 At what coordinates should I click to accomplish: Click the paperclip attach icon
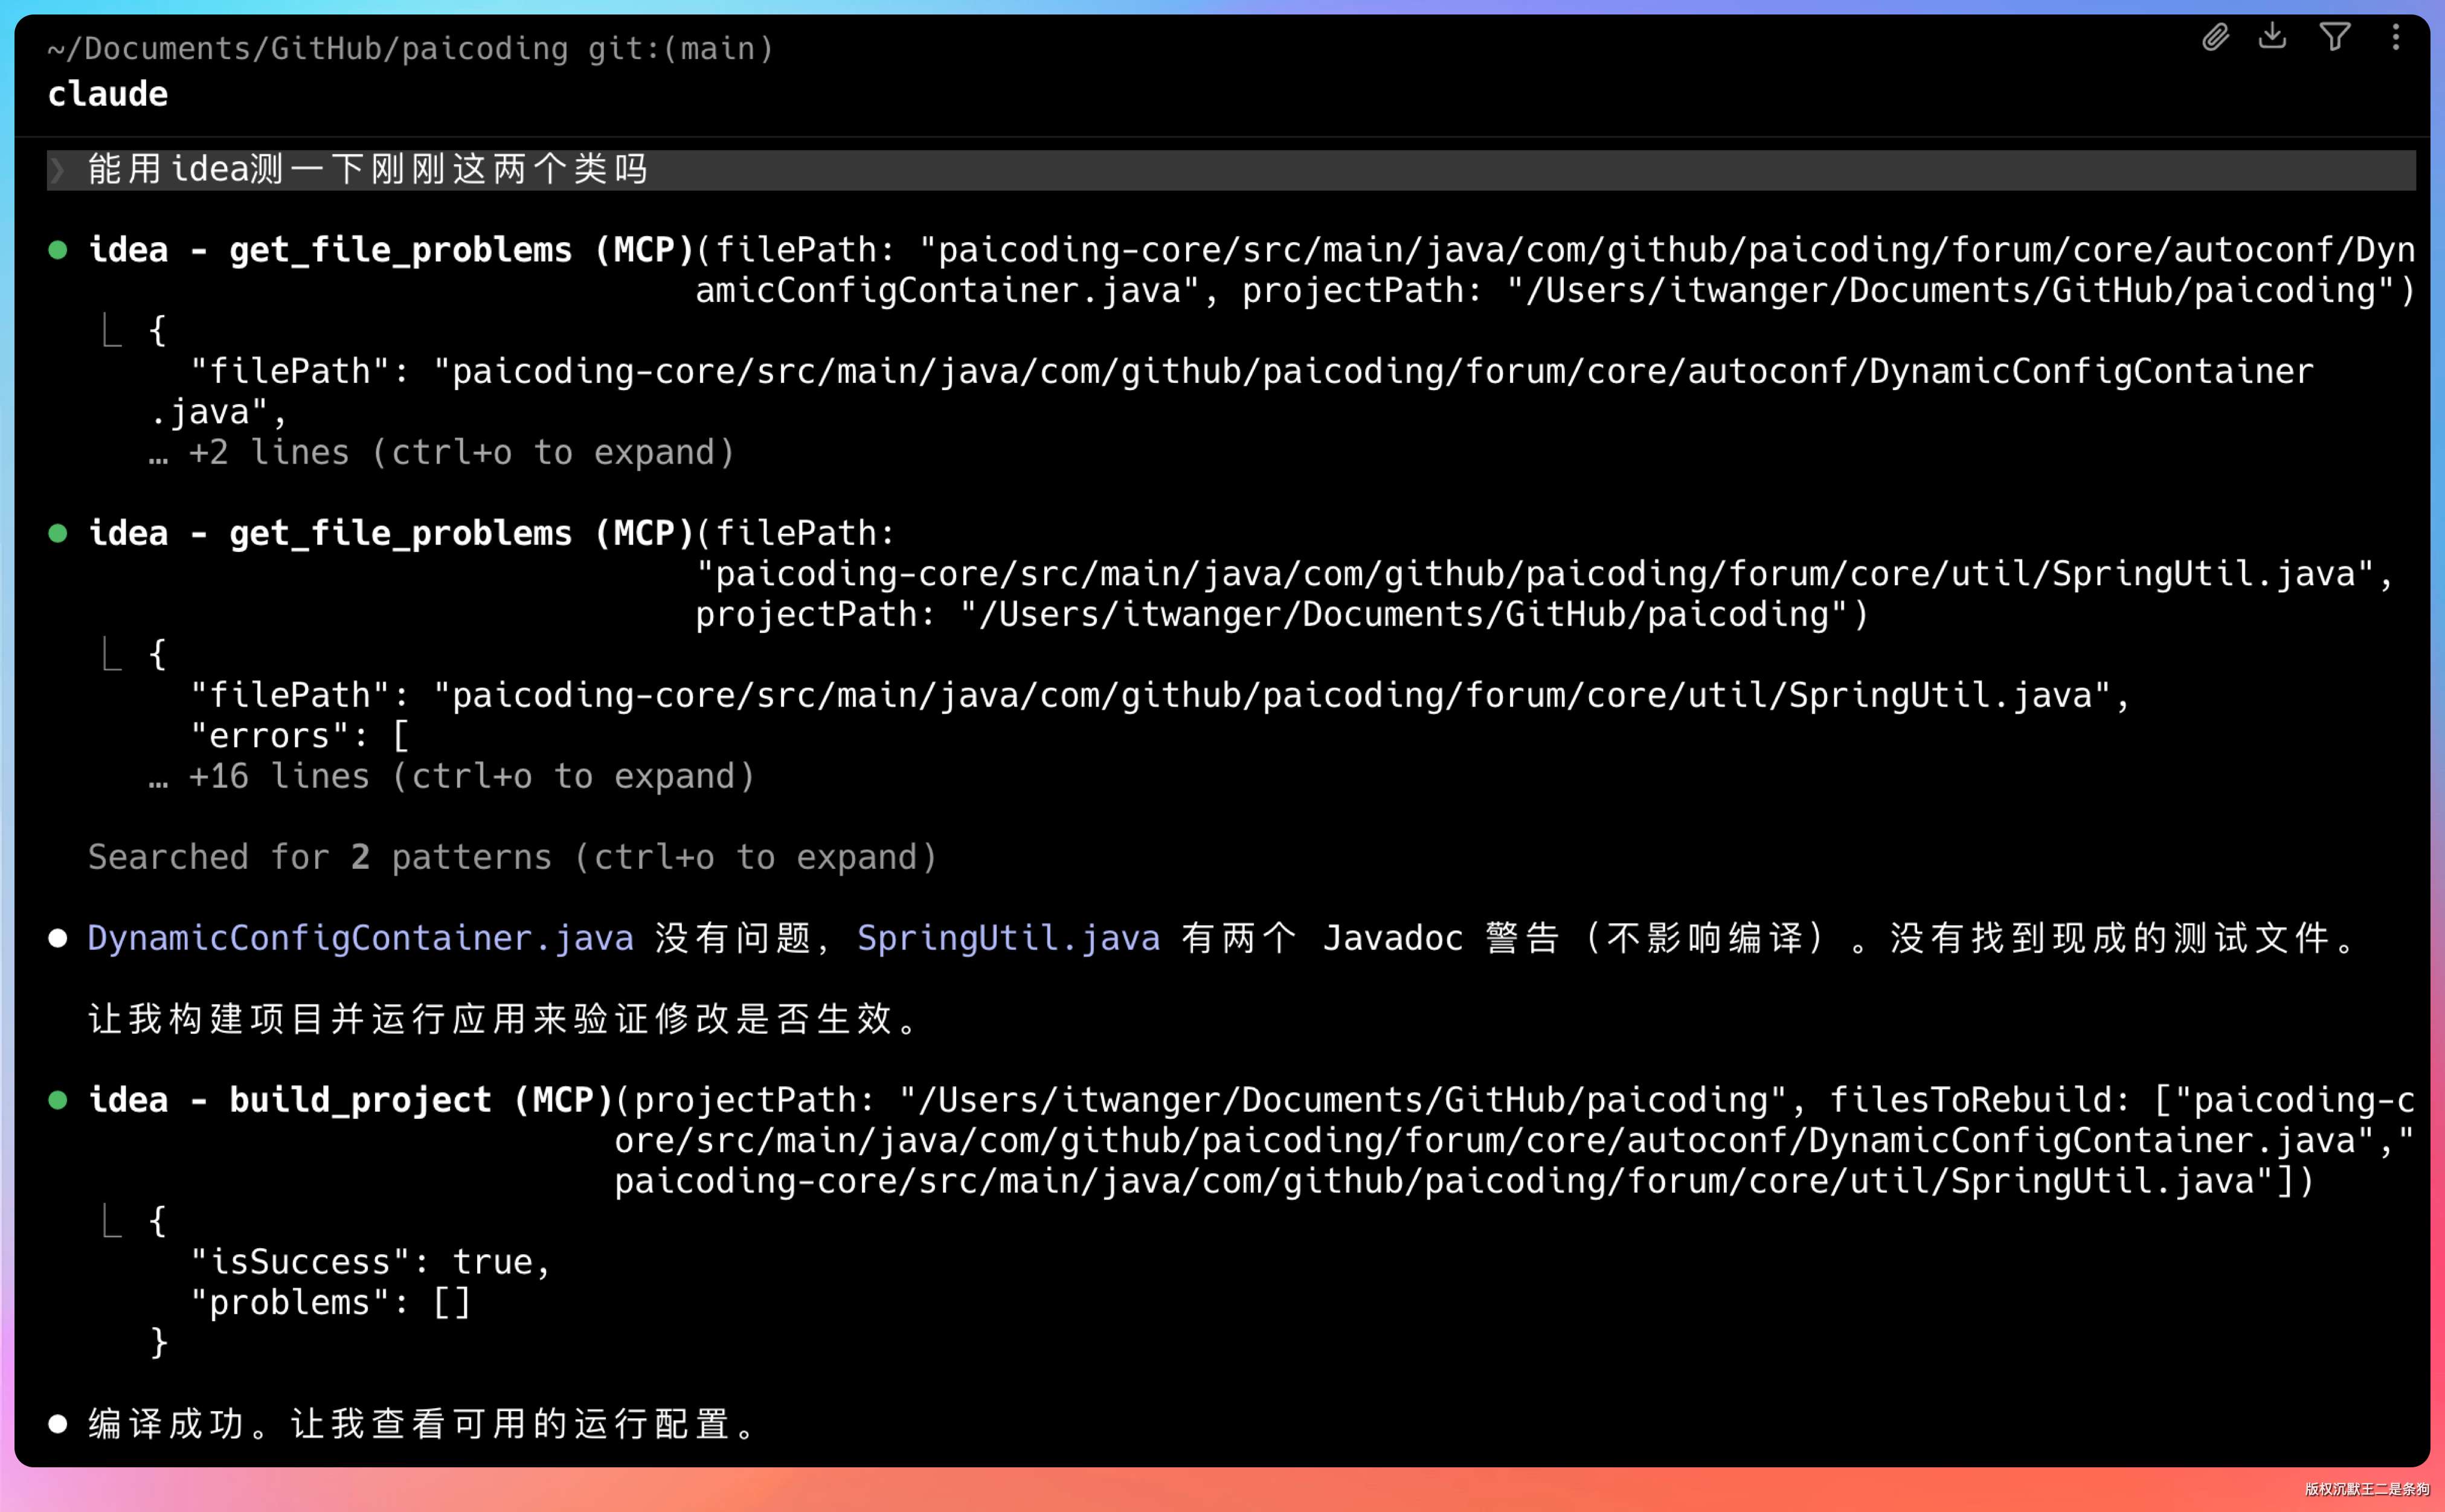2215,38
